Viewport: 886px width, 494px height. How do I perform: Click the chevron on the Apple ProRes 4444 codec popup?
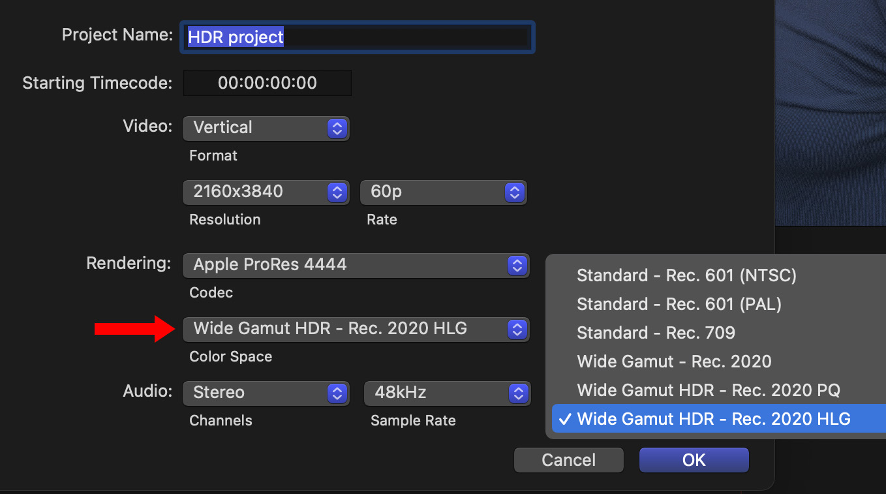[517, 266]
